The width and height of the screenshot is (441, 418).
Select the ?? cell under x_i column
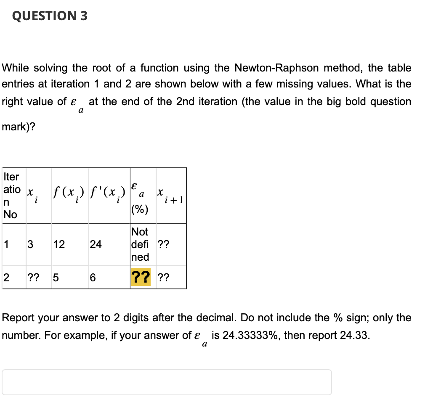click(x=34, y=278)
